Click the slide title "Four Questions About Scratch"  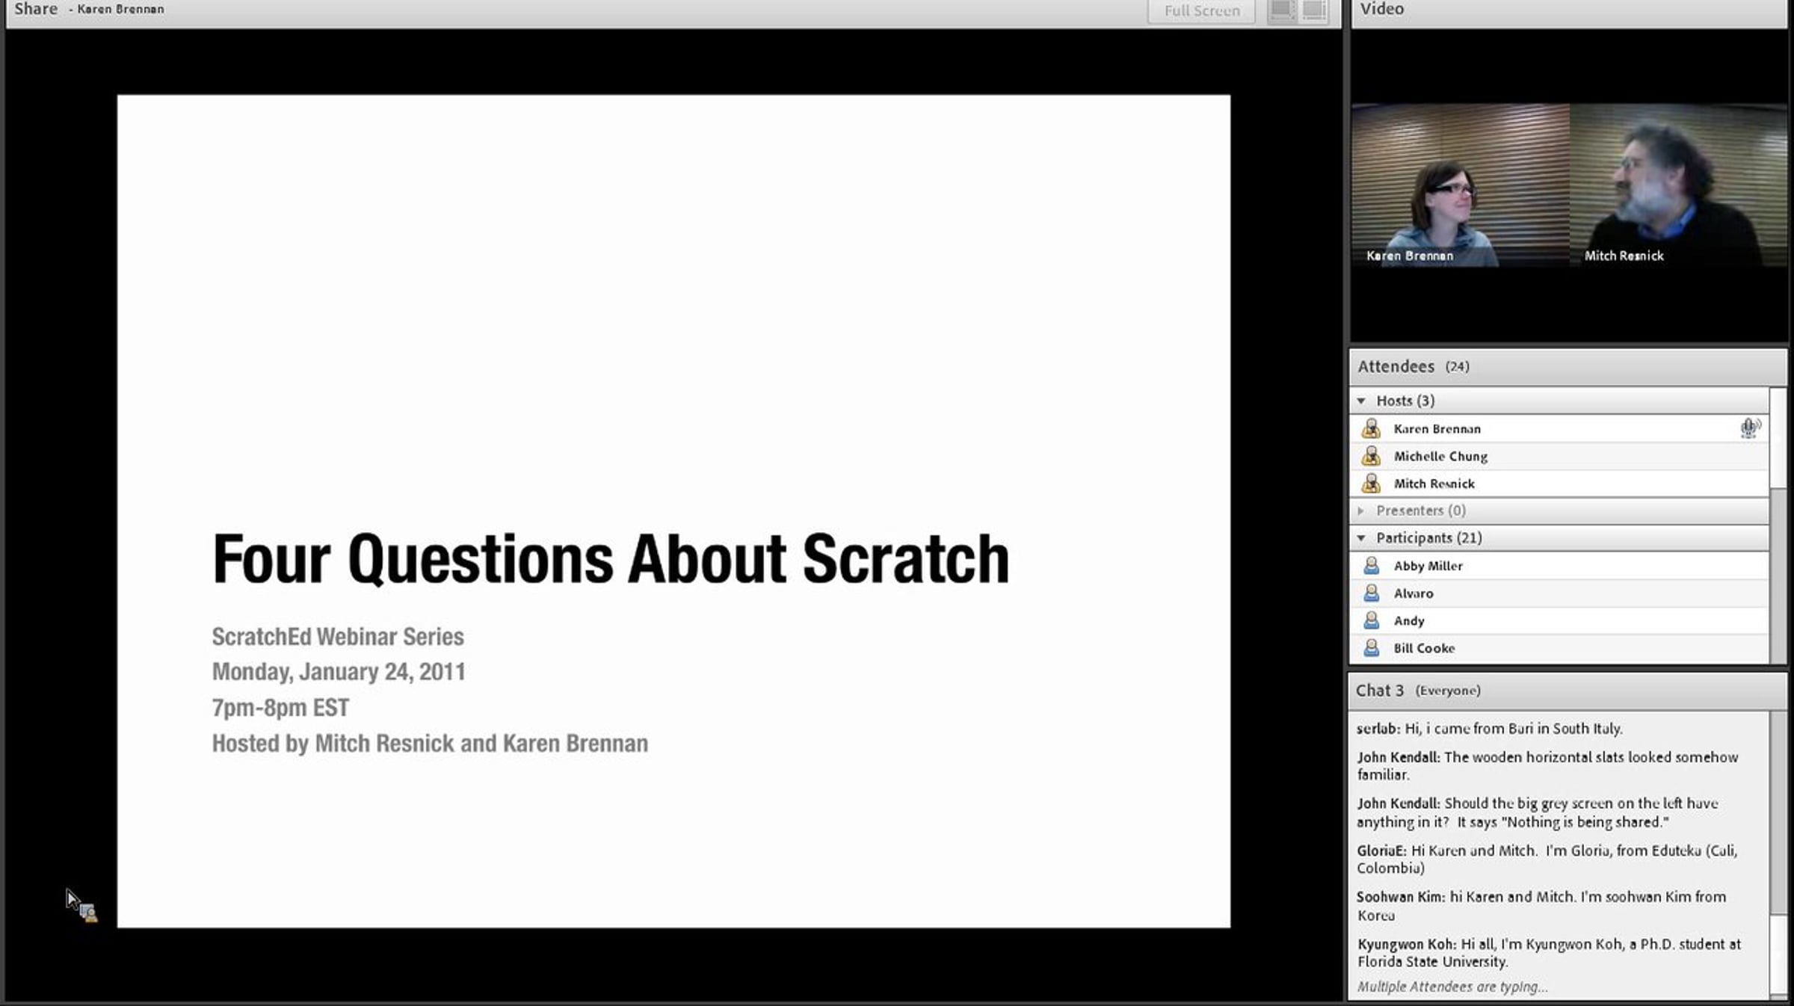611,559
